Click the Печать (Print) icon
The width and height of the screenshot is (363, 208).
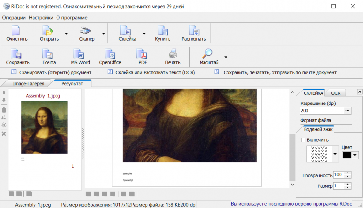point(172,57)
